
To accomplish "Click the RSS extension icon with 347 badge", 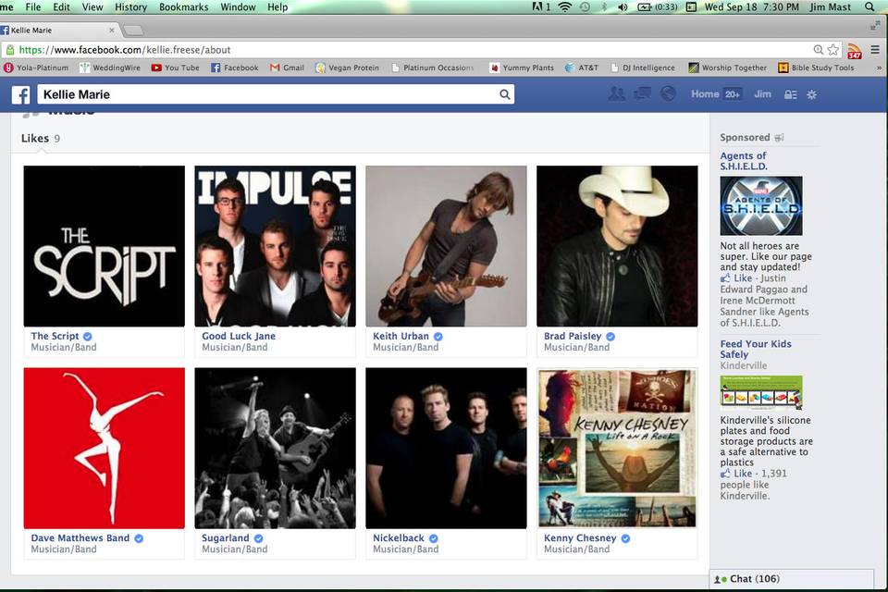I will (854, 51).
